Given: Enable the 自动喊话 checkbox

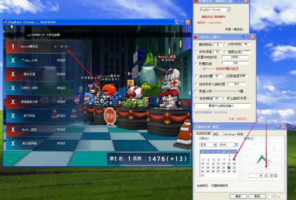Looking at the screenshot, I should pyautogui.click(x=196, y=98).
